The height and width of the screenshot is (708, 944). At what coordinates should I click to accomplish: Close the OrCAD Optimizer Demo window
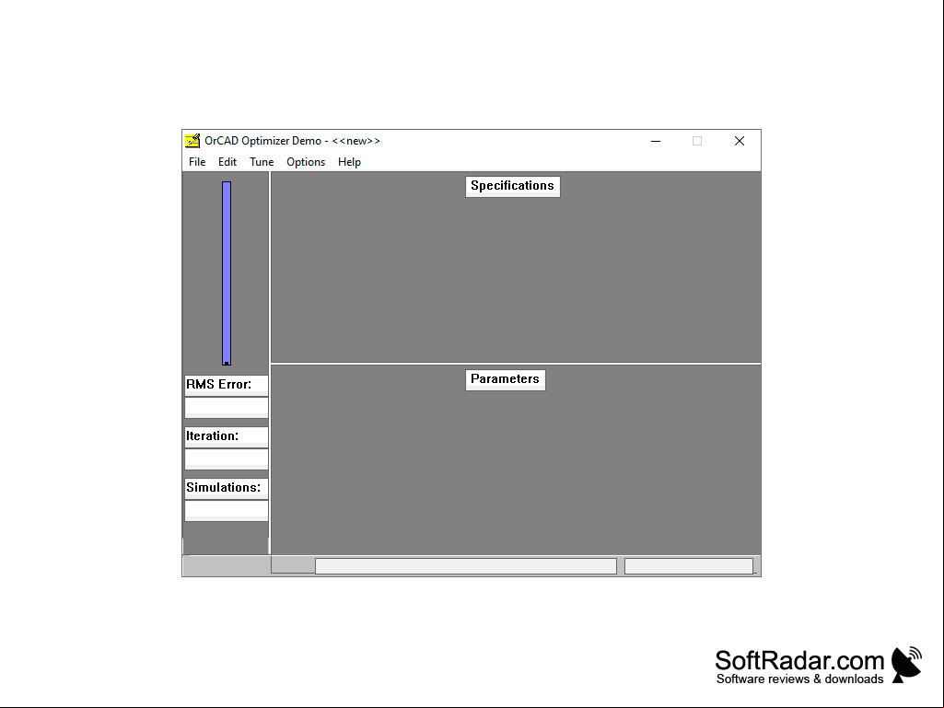click(x=740, y=141)
